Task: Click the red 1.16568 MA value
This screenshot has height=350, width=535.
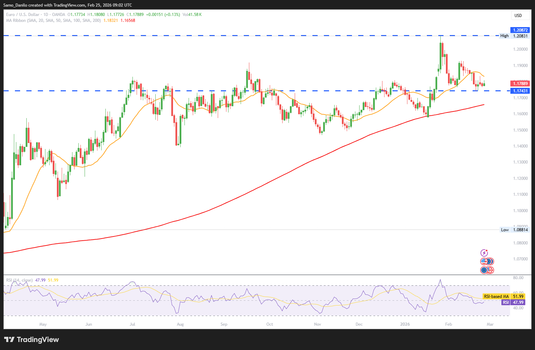Action: click(128, 20)
